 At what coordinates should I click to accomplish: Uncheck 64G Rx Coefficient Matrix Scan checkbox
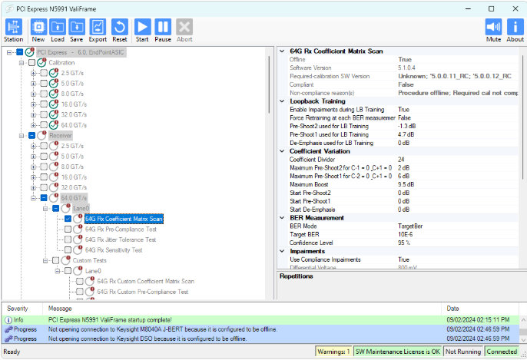pos(68,219)
